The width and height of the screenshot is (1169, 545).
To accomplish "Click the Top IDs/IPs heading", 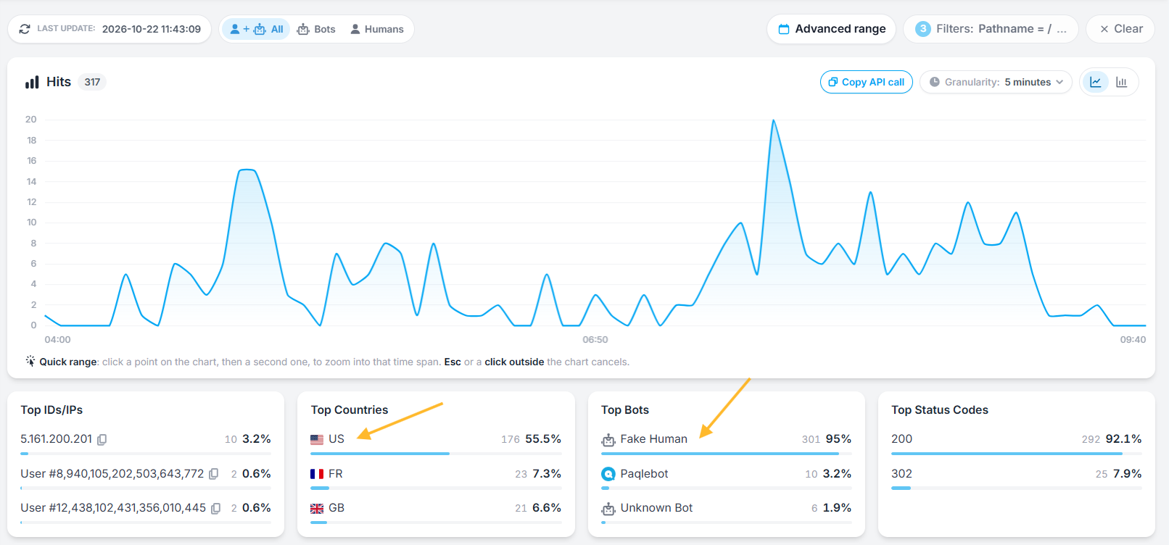I will coord(51,410).
